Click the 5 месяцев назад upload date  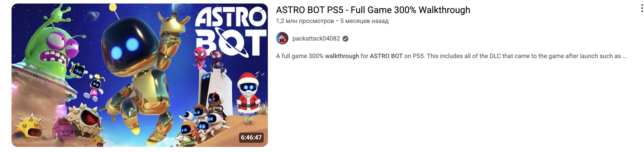[x=364, y=21]
